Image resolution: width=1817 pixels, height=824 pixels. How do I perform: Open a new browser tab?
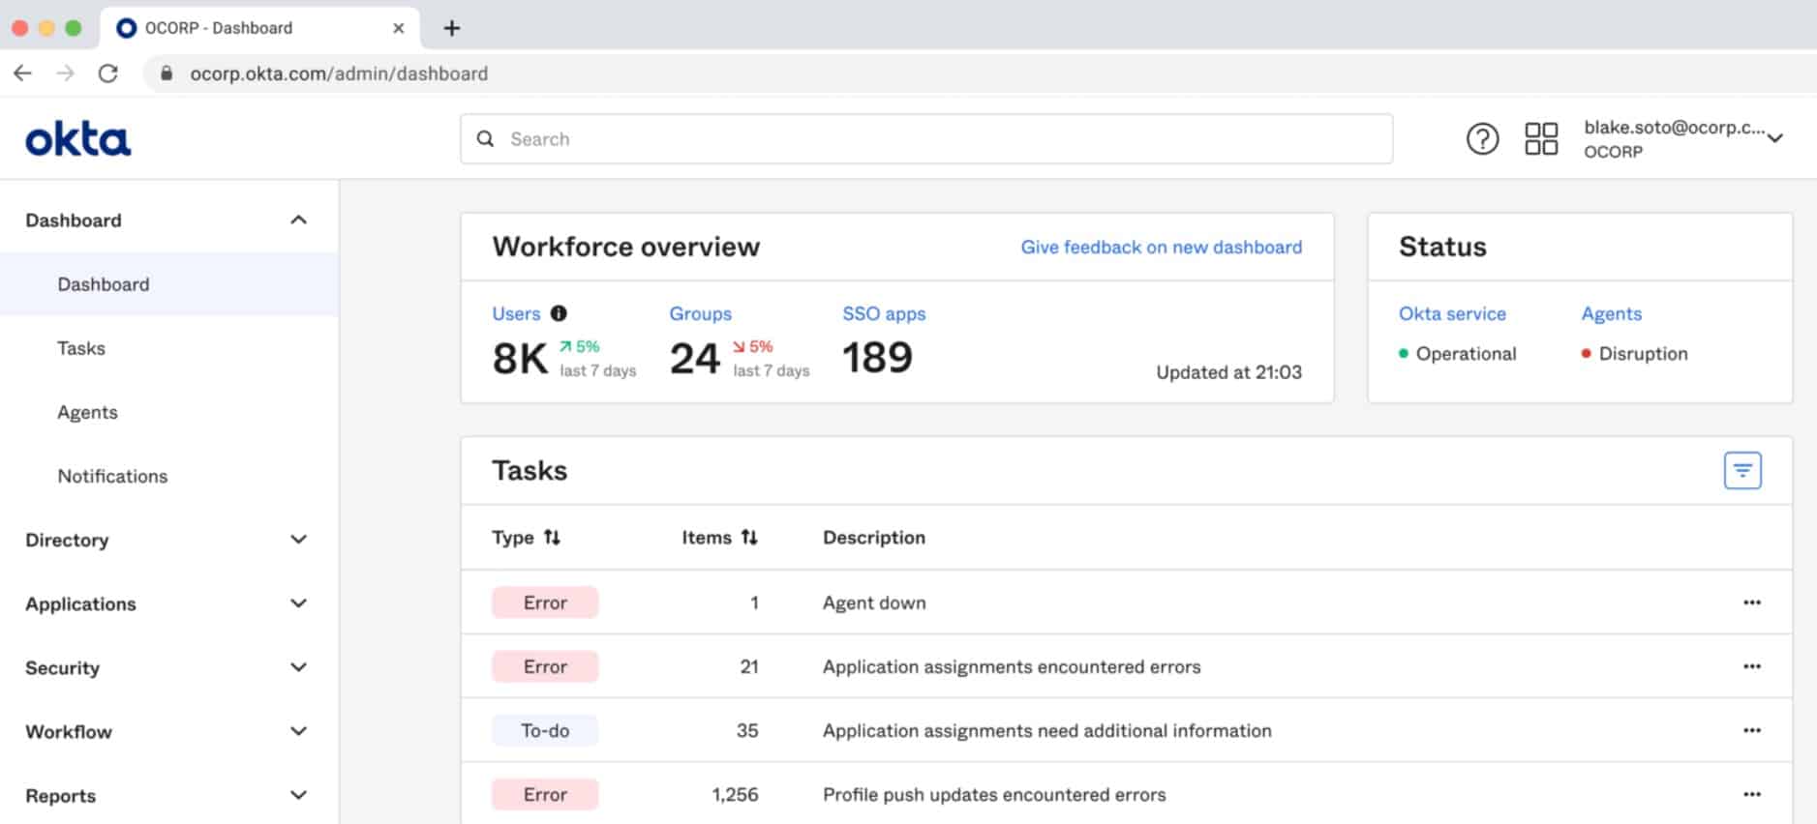452,28
